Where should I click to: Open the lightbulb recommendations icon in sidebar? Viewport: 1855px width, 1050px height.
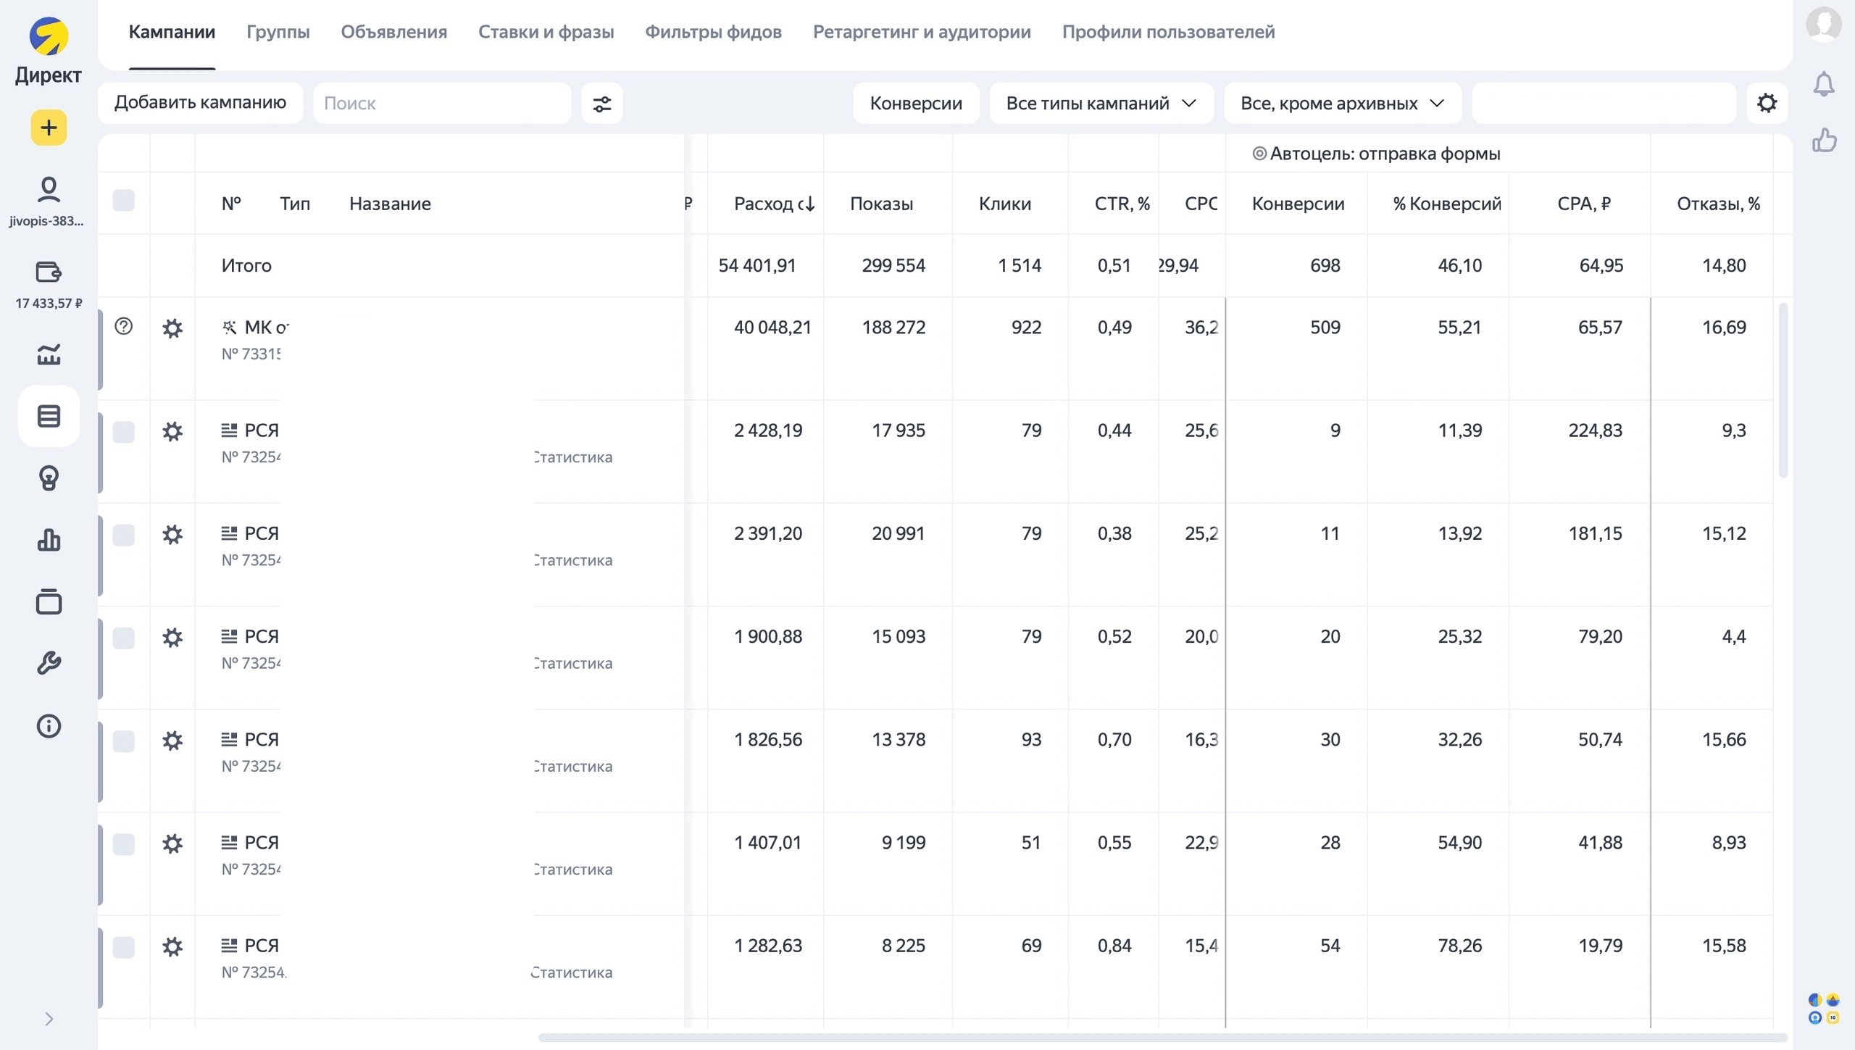click(x=49, y=478)
